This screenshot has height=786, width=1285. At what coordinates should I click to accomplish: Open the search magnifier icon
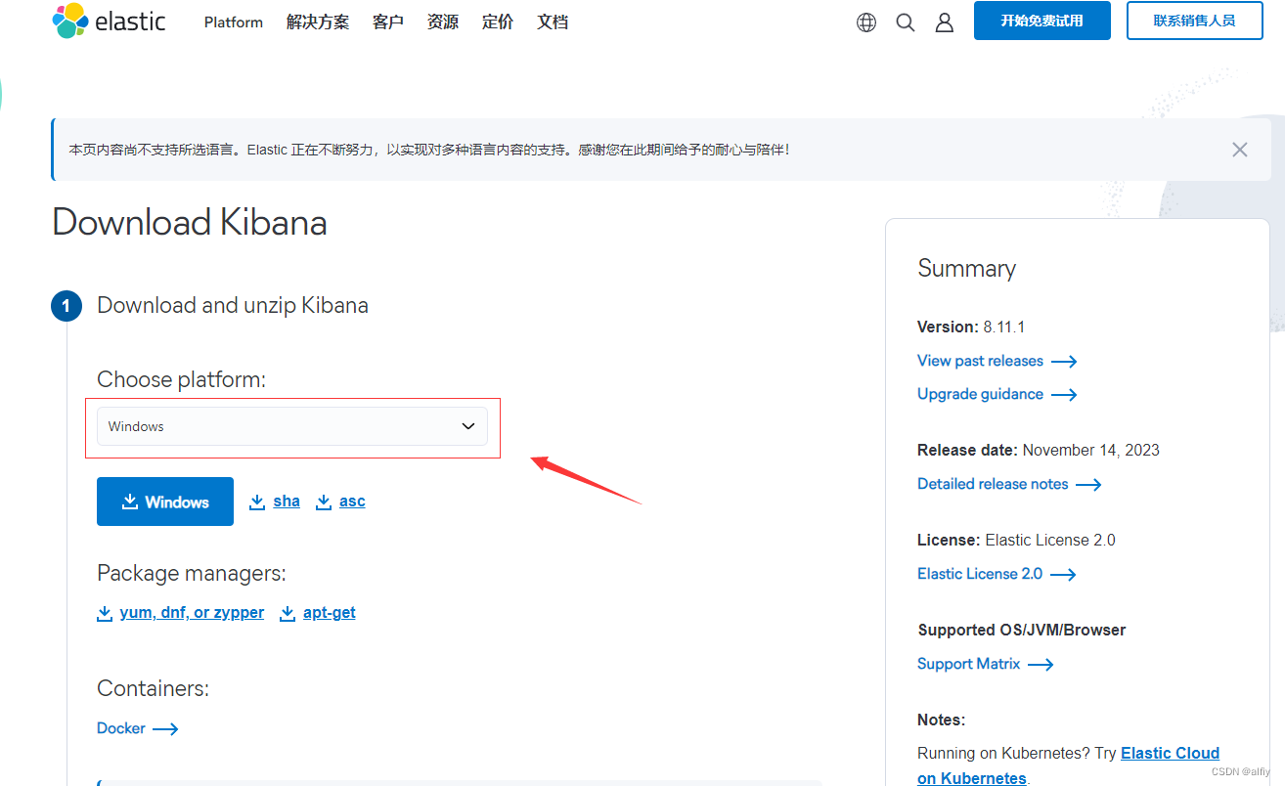pos(906,22)
